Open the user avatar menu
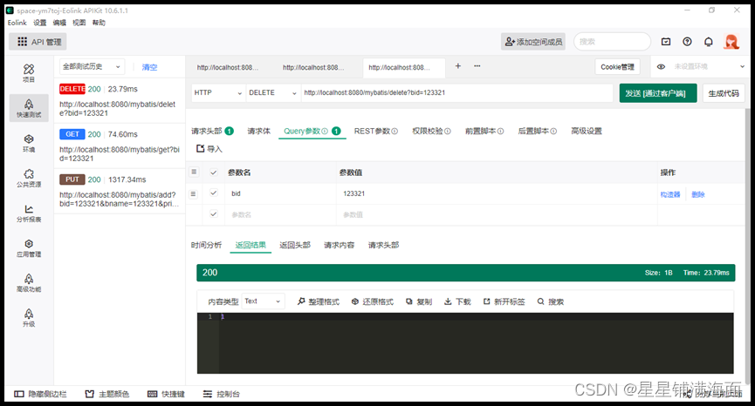The height and width of the screenshot is (406, 755). click(x=731, y=42)
